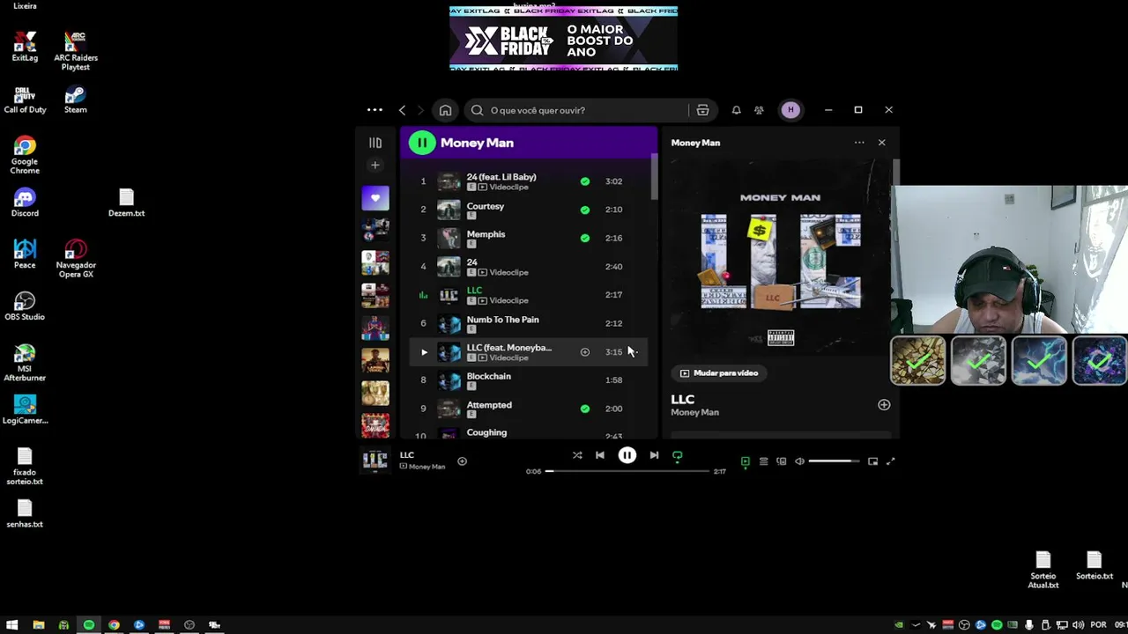Image resolution: width=1128 pixels, height=634 pixels.
Task: Open more options in Money Man panel
Action: point(859,143)
